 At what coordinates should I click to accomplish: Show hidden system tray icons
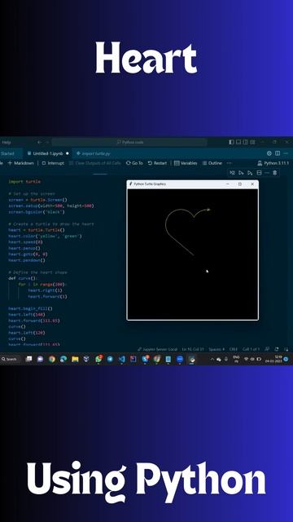[212, 359]
